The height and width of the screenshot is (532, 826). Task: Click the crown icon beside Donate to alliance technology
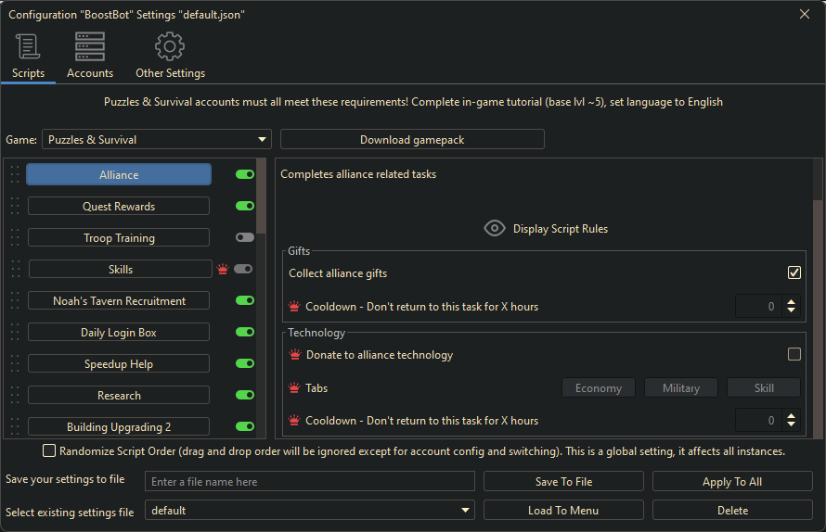(295, 355)
